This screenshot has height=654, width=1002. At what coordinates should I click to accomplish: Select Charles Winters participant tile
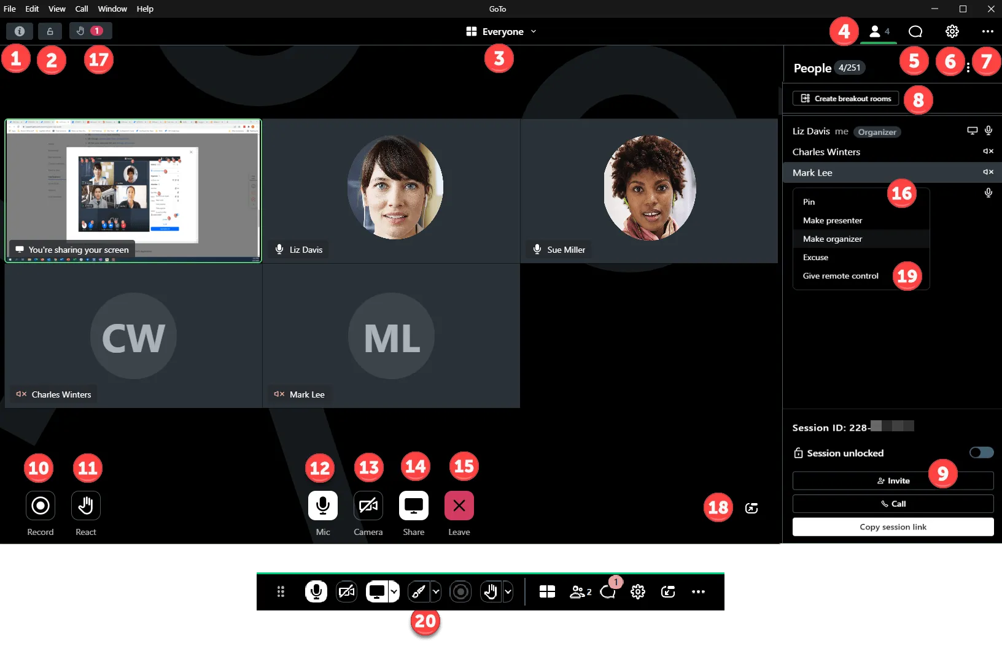[133, 336]
